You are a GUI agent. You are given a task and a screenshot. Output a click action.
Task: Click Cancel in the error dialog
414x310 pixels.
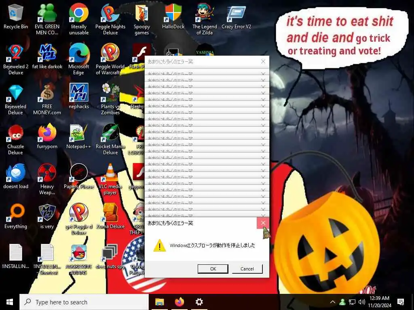coord(247,268)
